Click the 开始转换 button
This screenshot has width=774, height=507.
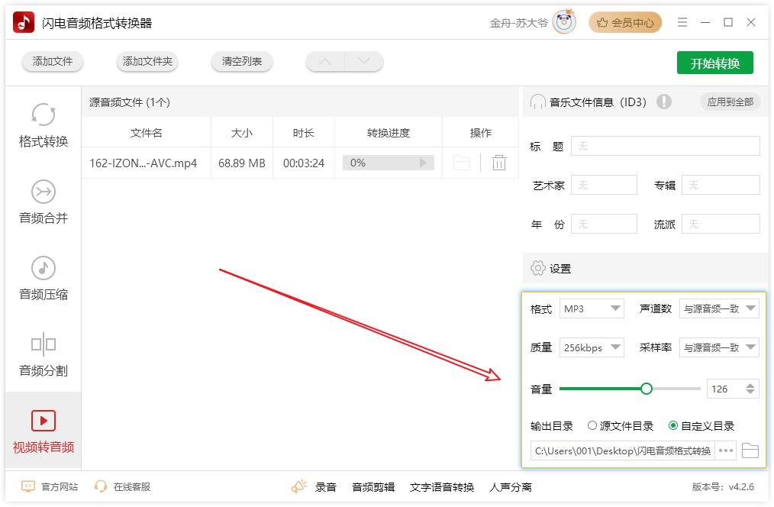coord(714,63)
